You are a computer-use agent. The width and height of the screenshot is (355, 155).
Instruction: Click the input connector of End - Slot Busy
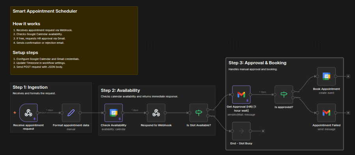(x=232, y=131)
